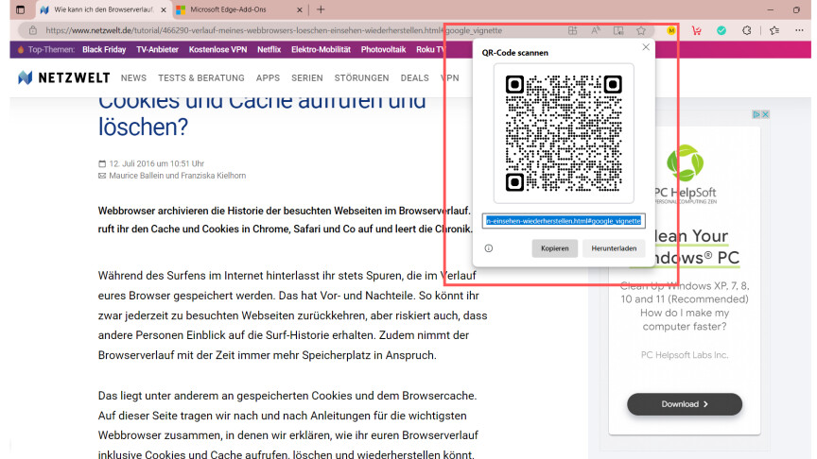This screenshot has width=817, height=459.
Task: Click the info icon in QR dialog
Action: (x=489, y=248)
